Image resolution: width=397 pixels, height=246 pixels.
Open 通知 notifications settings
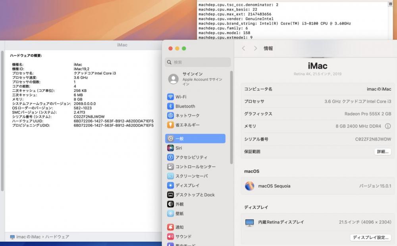pyautogui.click(x=179, y=227)
